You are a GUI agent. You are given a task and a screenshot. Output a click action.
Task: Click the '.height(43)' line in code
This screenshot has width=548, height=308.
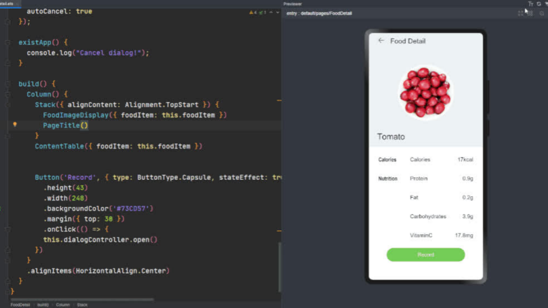point(66,188)
